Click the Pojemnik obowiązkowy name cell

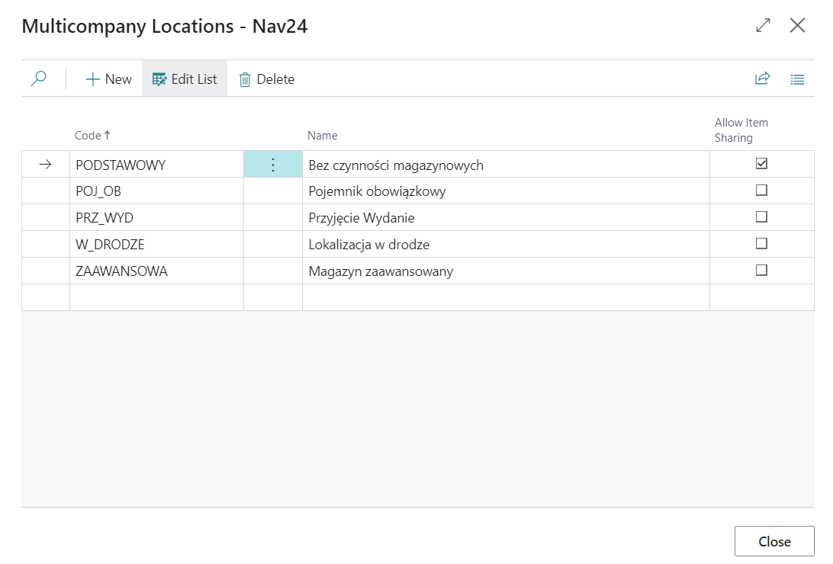(x=377, y=191)
